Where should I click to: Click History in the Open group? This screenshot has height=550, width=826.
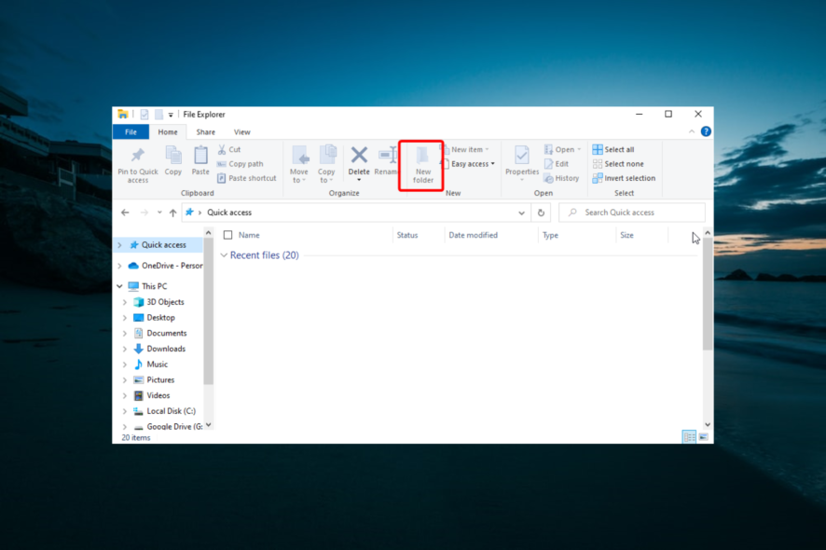(x=561, y=178)
